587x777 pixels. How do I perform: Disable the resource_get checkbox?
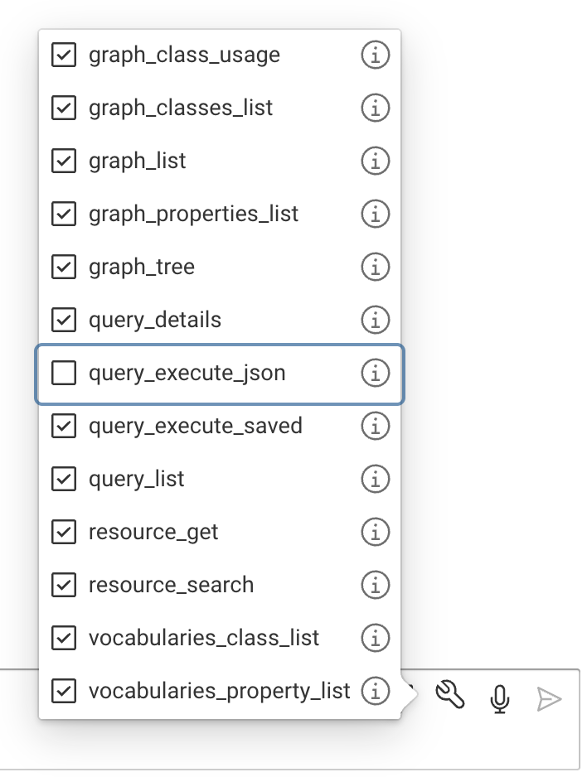[x=64, y=533]
